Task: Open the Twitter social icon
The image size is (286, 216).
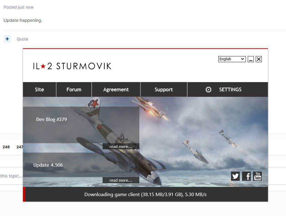Action: (x=235, y=176)
